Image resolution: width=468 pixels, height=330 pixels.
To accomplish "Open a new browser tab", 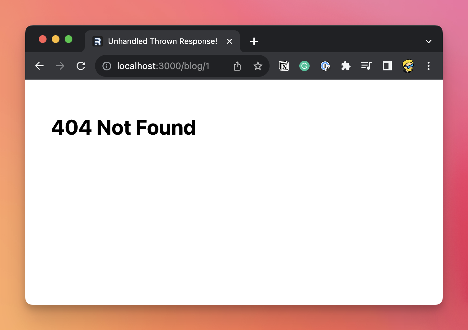I will tap(254, 41).
